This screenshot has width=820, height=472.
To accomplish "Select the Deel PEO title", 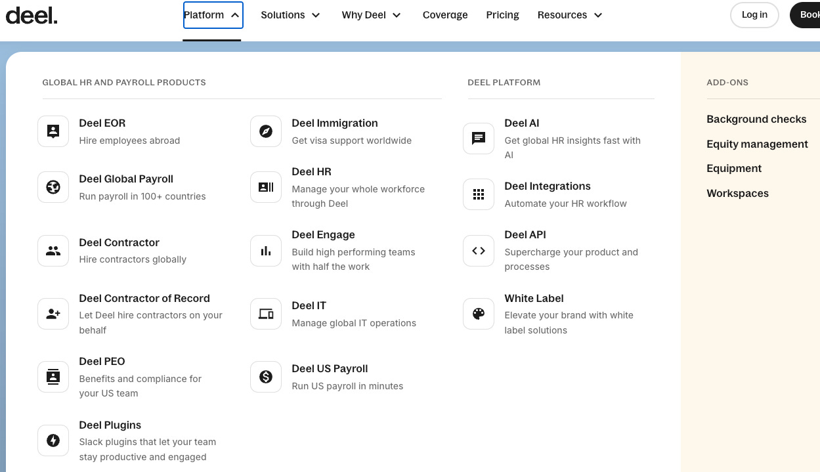I will click(x=102, y=362).
